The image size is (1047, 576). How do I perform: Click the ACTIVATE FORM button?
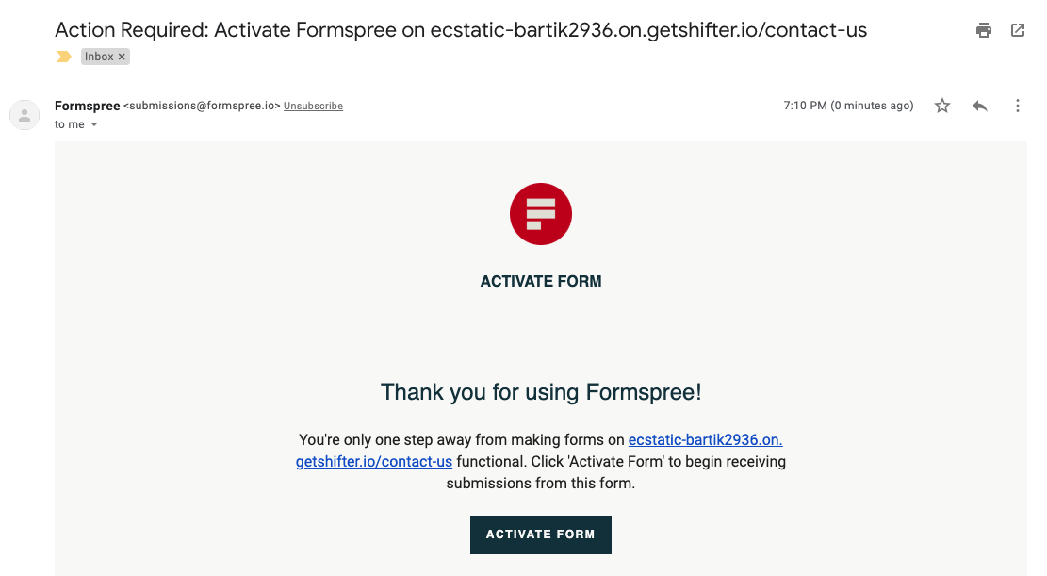coord(541,535)
